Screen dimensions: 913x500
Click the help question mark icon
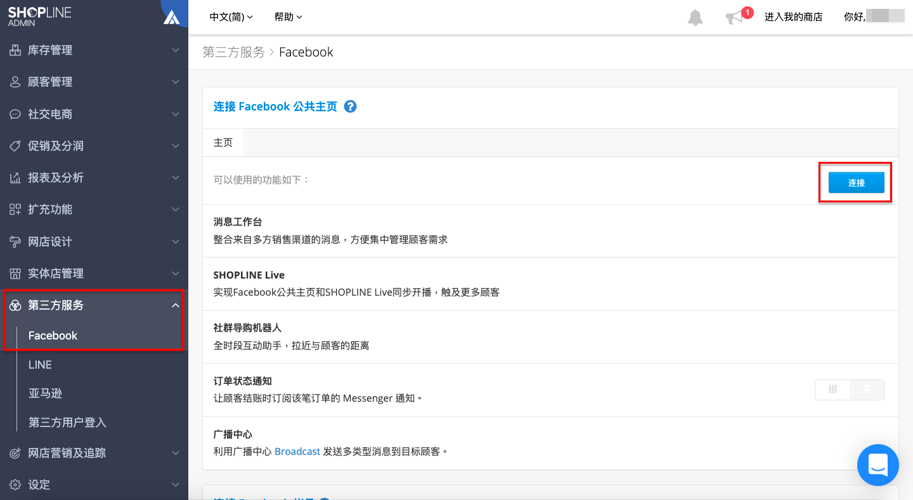350,107
